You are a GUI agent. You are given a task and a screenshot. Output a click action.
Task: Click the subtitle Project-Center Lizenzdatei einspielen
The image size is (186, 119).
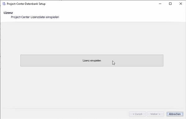(x=35, y=17)
